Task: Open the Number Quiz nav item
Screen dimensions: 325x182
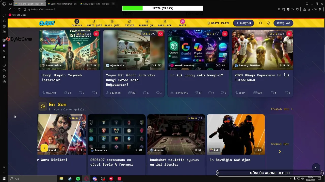Action: (x=147, y=23)
